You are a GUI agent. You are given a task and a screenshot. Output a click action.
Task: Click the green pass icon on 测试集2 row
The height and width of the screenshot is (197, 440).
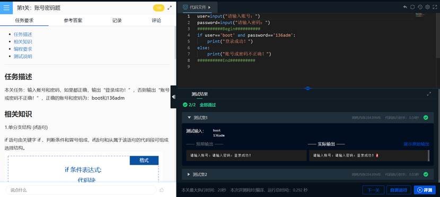pos(426,174)
